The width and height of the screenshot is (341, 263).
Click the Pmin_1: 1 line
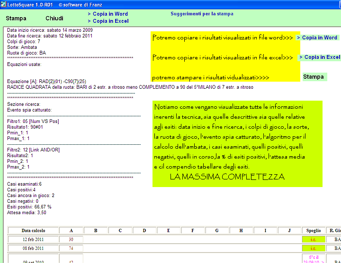click(18, 132)
